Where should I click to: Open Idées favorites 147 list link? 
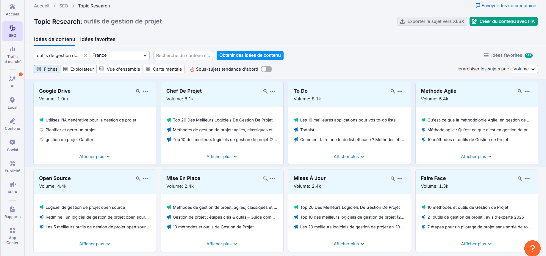point(508,55)
